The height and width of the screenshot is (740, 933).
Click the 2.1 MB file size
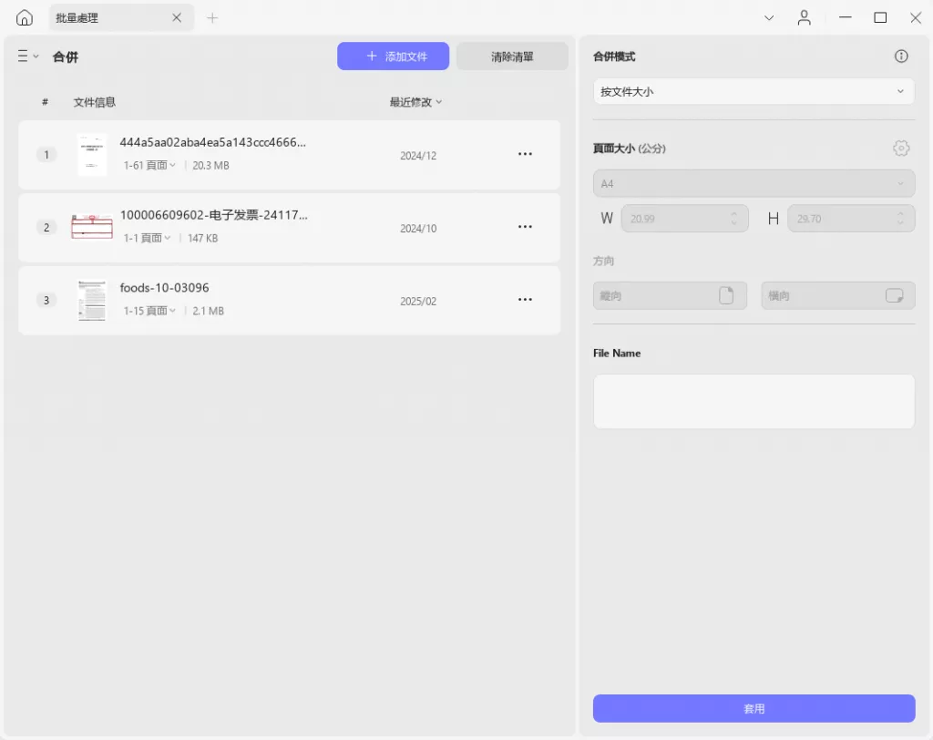pos(209,311)
